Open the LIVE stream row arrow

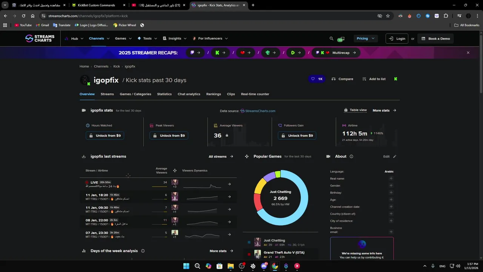click(229, 184)
